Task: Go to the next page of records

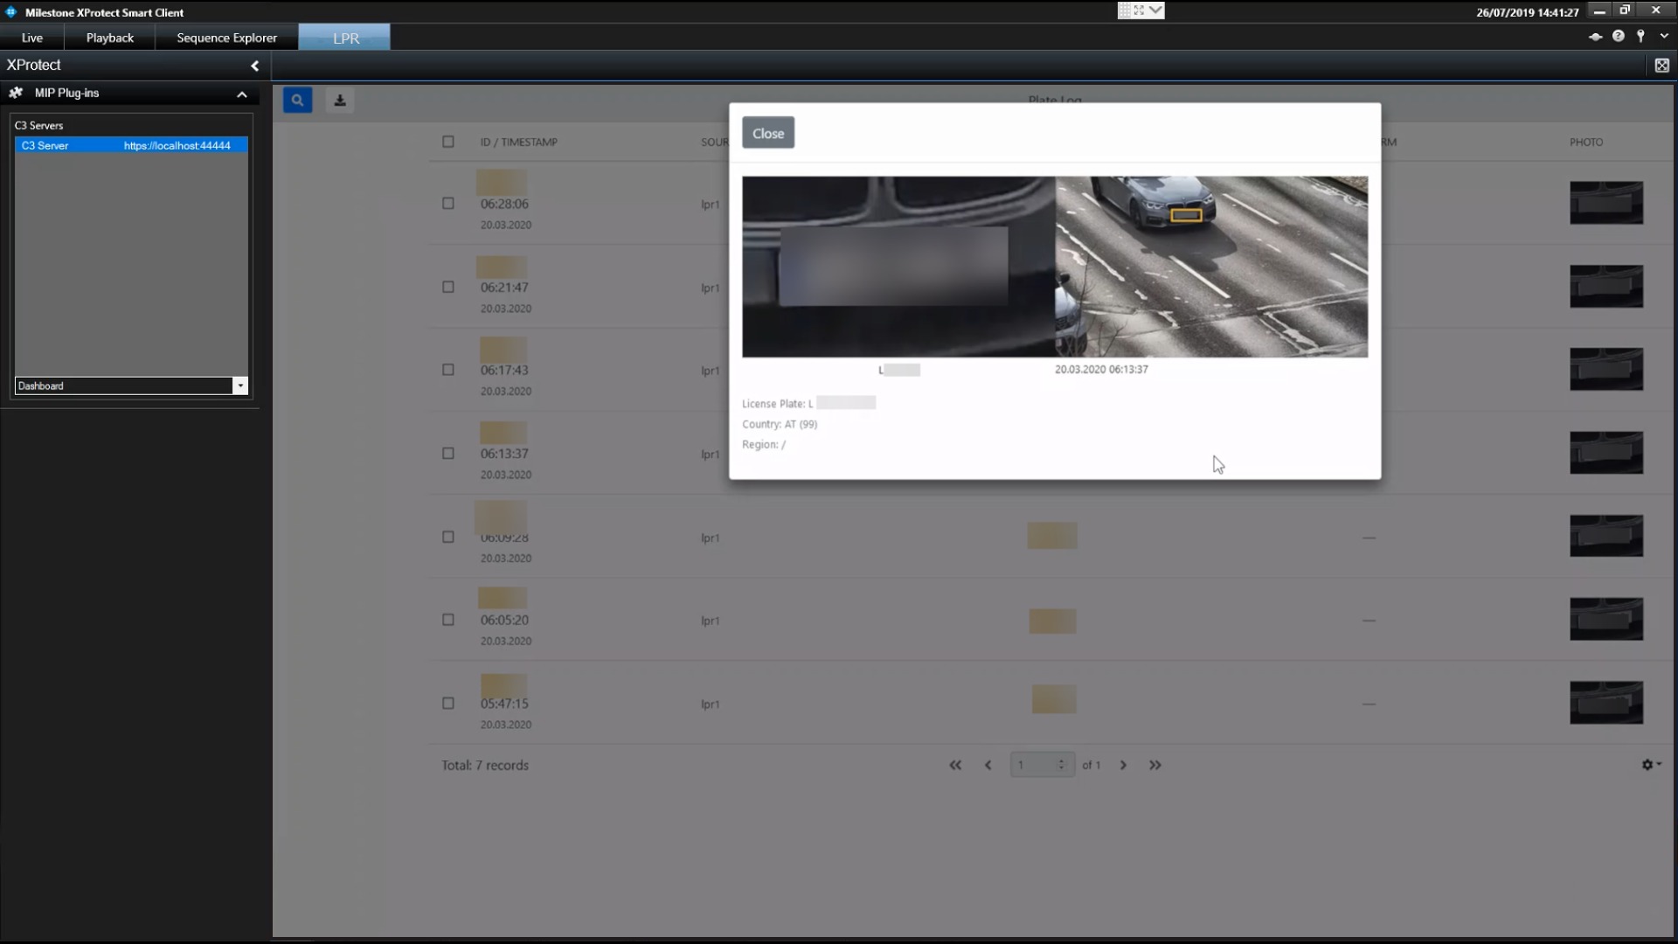Action: point(1123,765)
